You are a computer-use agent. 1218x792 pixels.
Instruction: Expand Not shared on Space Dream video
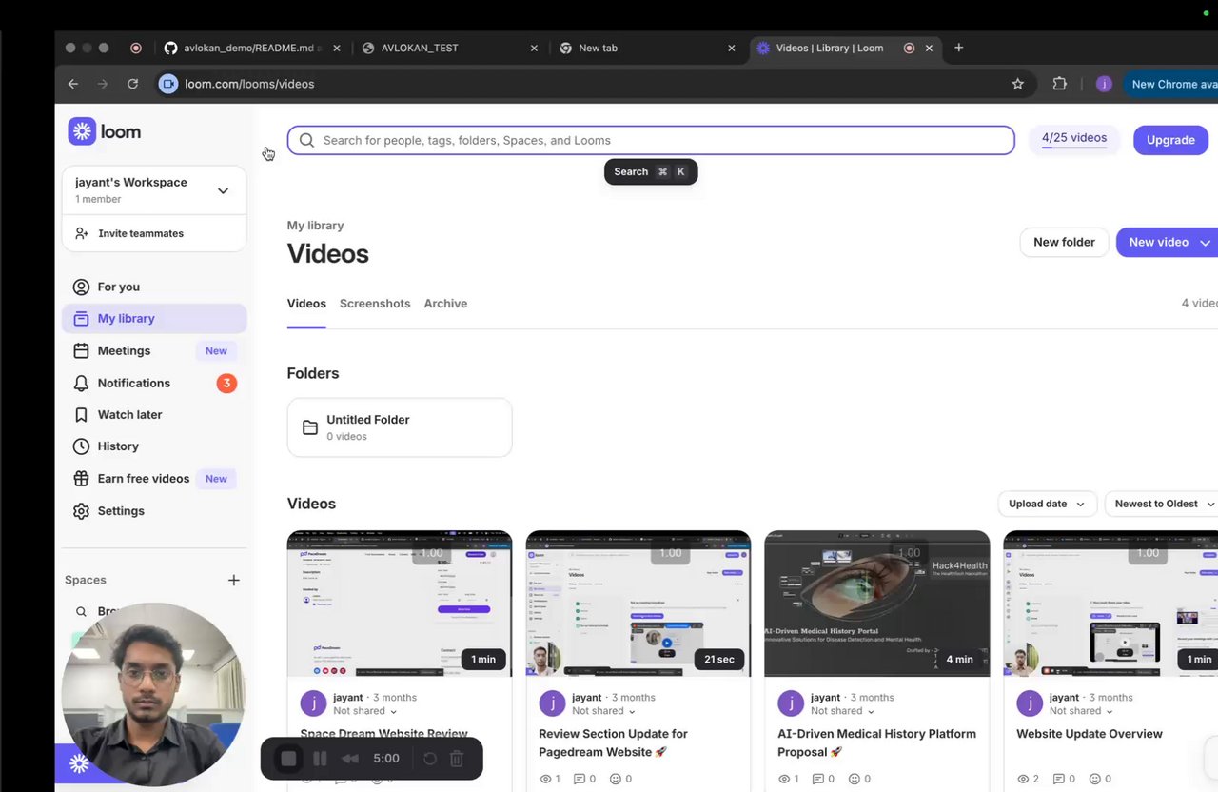(365, 711)
